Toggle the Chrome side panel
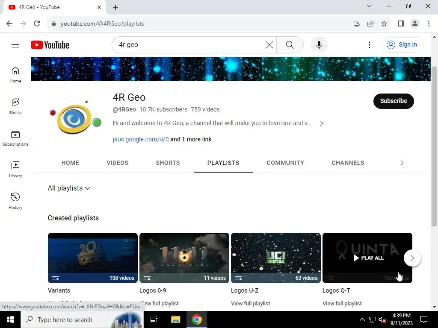The width and height of the screenshot is (438, 328). pos(401,23)
